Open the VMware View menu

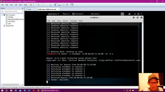(x=11, y=5)
